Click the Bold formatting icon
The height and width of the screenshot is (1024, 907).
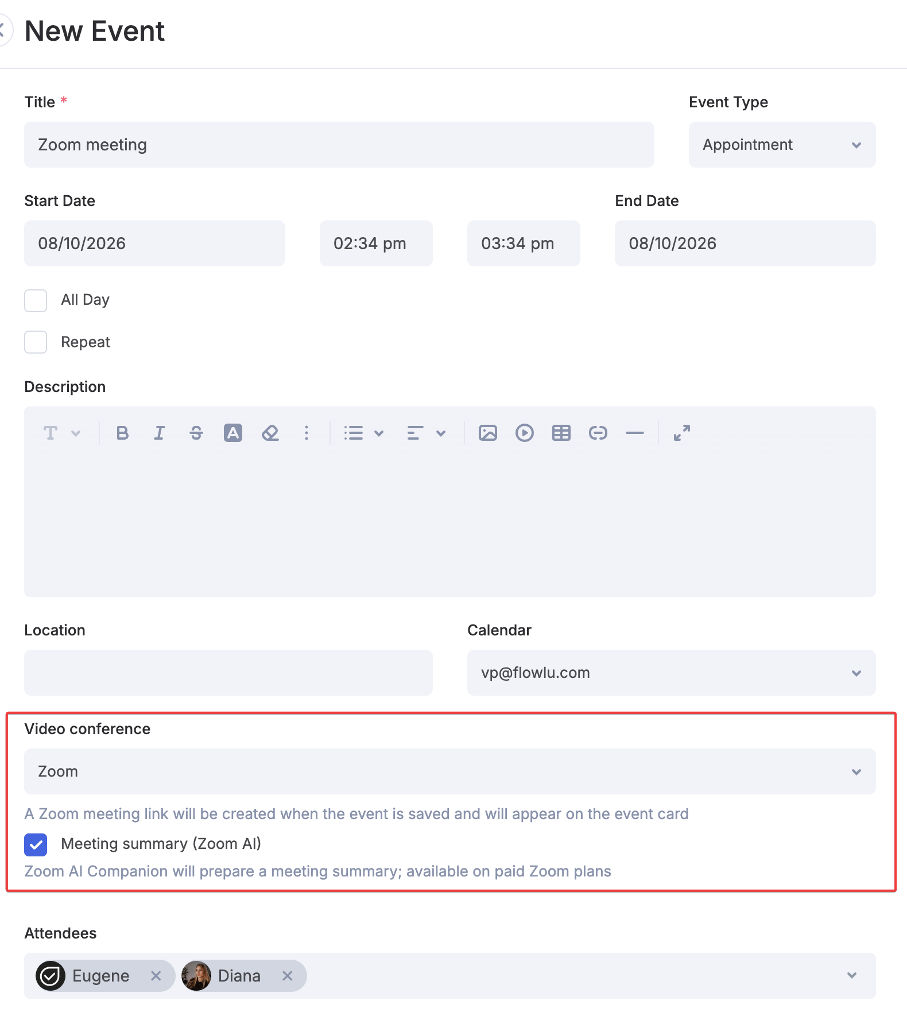[122, 433]
